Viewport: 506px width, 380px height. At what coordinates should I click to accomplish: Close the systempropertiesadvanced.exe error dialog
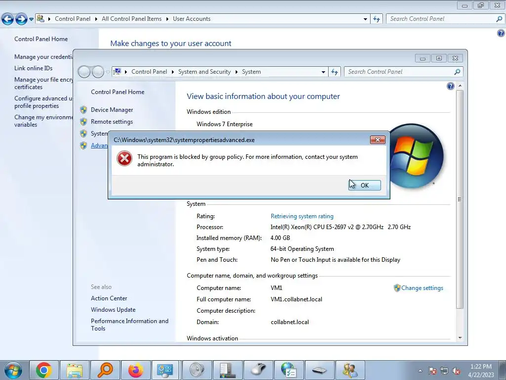378,140
